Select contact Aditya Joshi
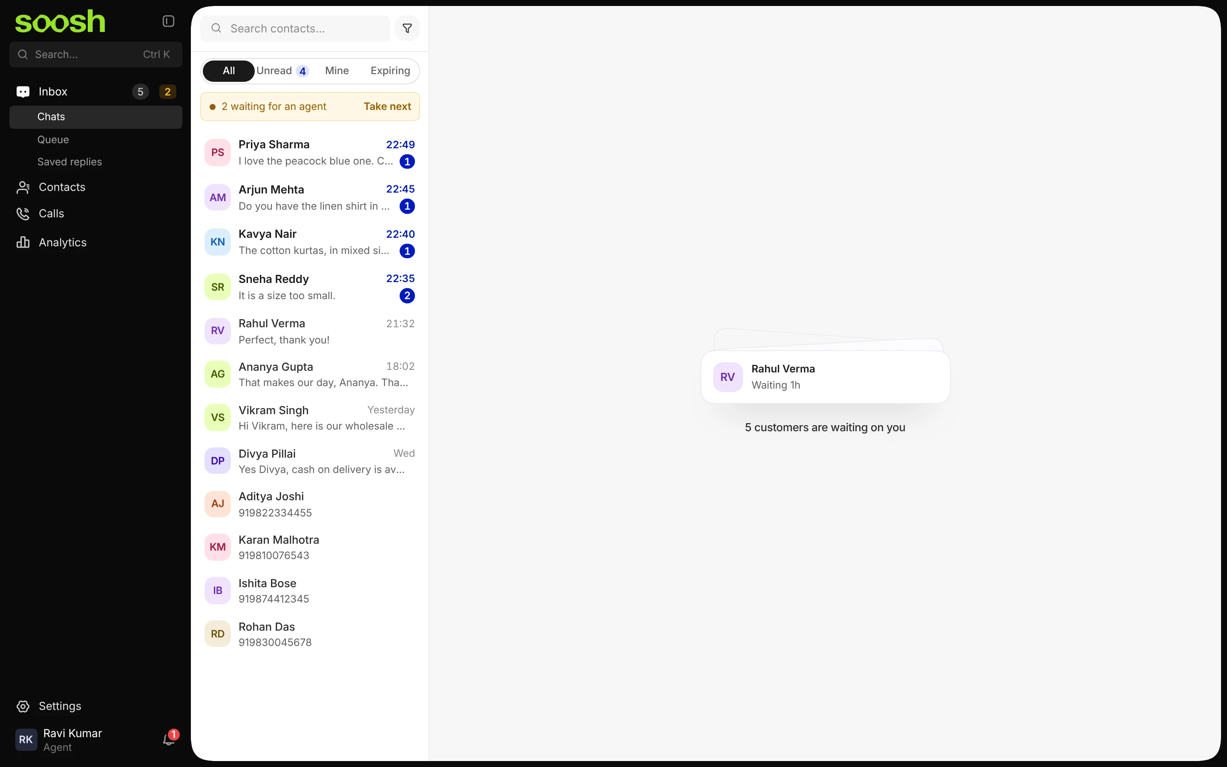 (310, 504)
